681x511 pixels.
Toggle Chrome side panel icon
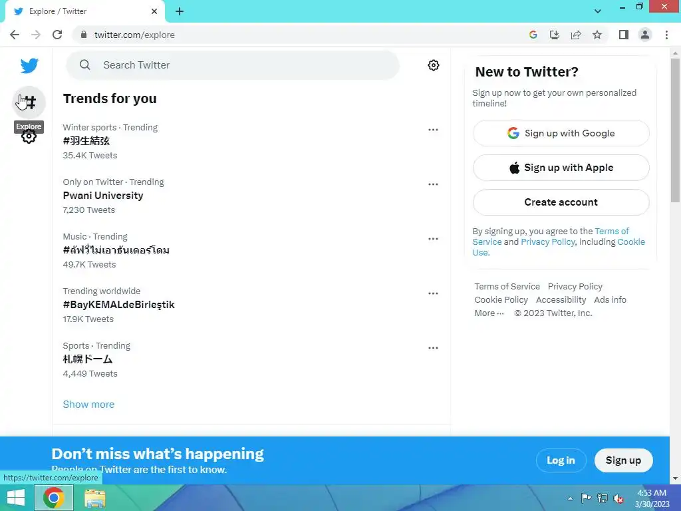(x=624, y=35)
